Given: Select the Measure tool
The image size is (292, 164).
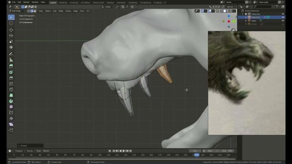Looking at the screenshot, I should 11,60.
